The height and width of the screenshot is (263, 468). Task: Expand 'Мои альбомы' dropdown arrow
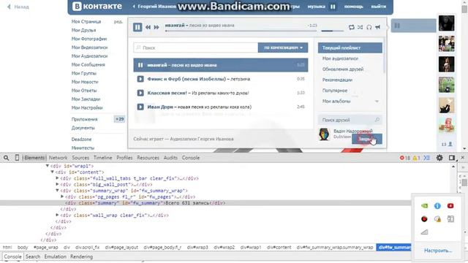tap(377, 102)
